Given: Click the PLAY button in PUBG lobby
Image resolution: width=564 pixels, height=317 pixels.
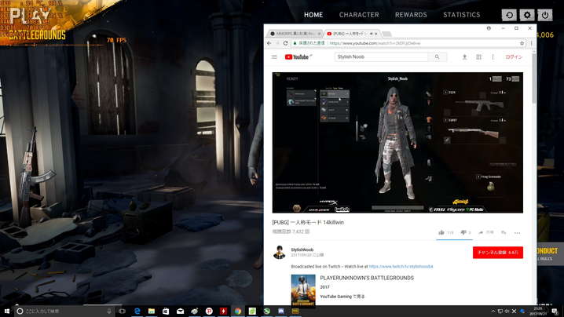Looking at the screenshot, I should pyautogui.click(x=30, y=16).
